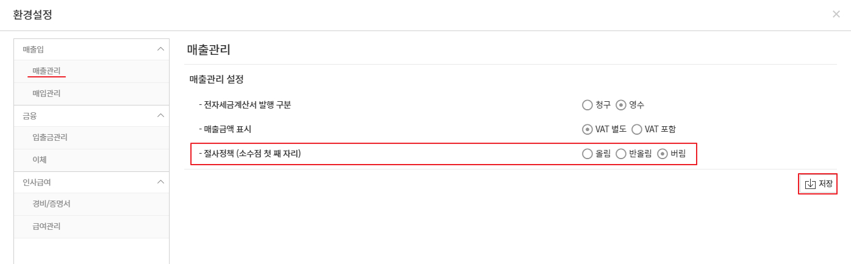Choose the VAT 별도 radio option
Image resolution: width=851 pixels, height=264 pixels.
587,129
